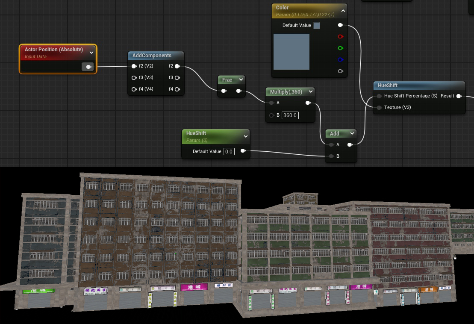Select the HueShift function node header
The width and height of the screenshot is (474, 324).
click(410, 85)
